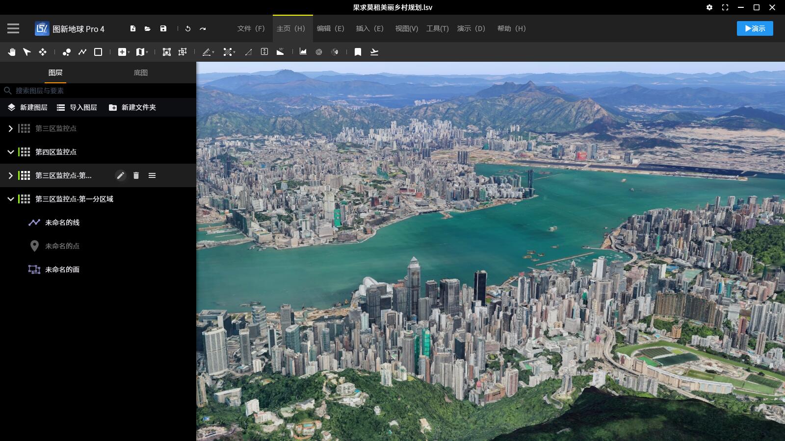
Task: Switch to the 底图 tab
Action: coord(141,73)
